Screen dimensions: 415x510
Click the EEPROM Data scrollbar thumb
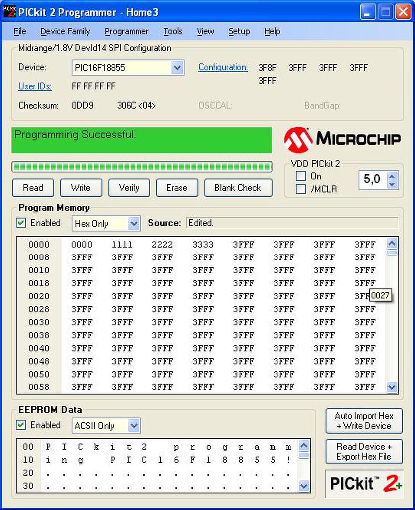click(304, 455)
